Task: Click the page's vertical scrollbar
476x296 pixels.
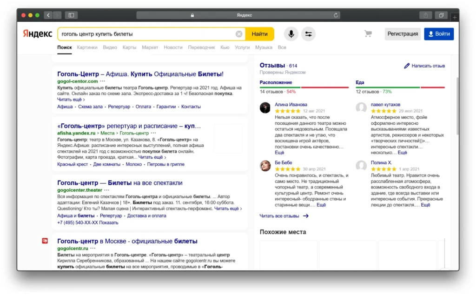Action: click(457, 106)
